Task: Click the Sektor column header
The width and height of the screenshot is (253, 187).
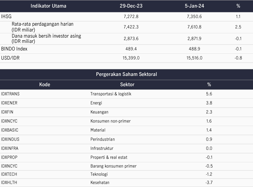Action: coord(127,85)
